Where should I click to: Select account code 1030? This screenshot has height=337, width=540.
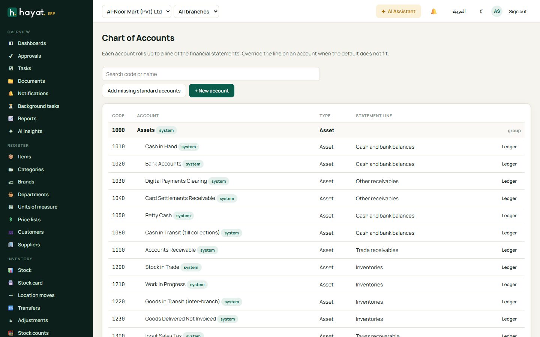pos(118,181)
